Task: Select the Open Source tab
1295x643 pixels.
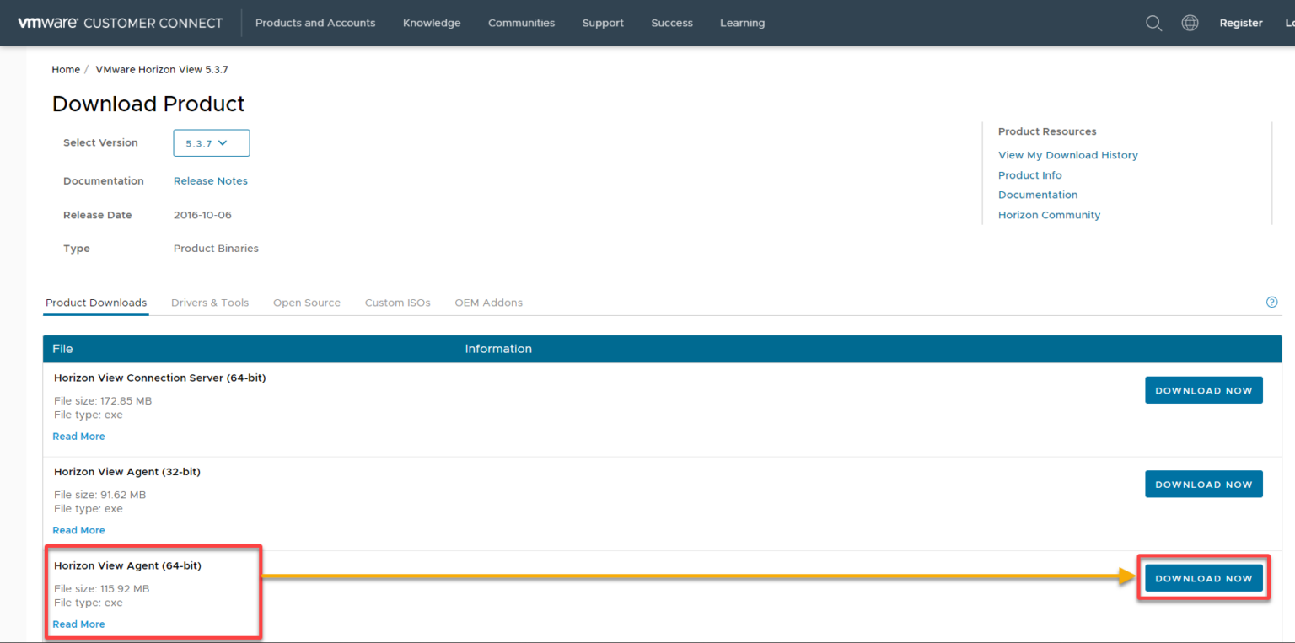Action: click(x=306, y=303)
